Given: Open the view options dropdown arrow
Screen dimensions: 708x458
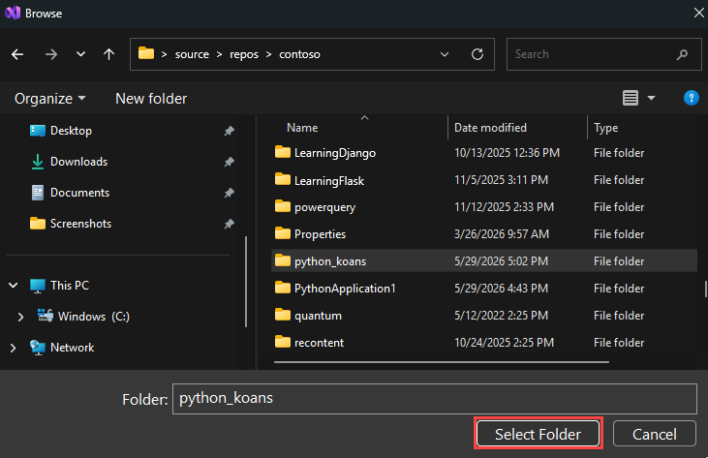Looking at the screenshot, I should point(651,98).
